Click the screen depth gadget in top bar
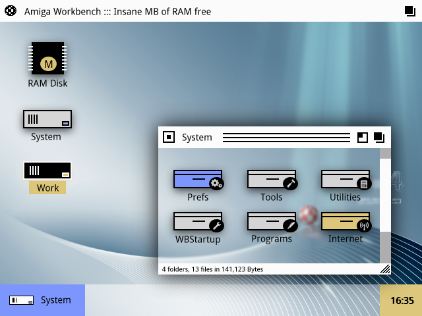 click(410, 11)
